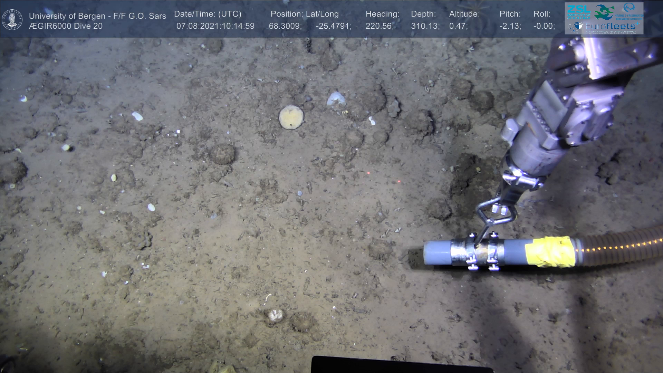Screen dimensions: 663x373
Task: Click the Marine & Freshwater Research Institute logo
Action: pos(628,11)
